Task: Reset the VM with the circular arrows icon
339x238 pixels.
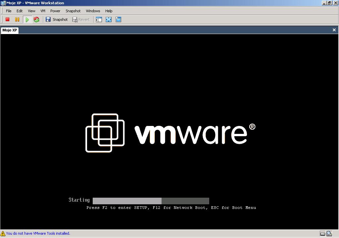Action: coord(36,20)
